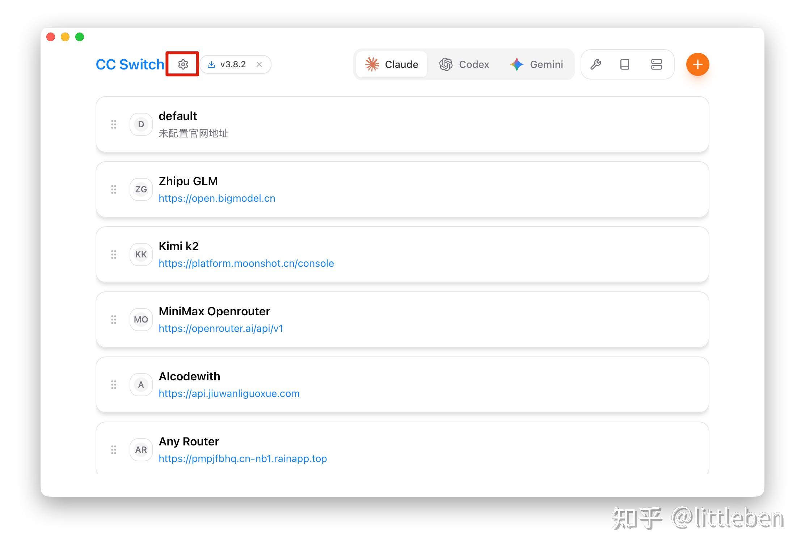The width and height of the screenshot is (805, 551).
Task: Visit the api.jiuwanliguoxue.com link
Action: [x=229, y=394]
